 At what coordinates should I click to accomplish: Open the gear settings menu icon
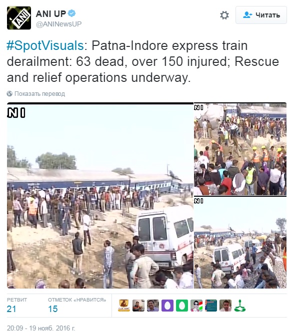coord(224,15)
